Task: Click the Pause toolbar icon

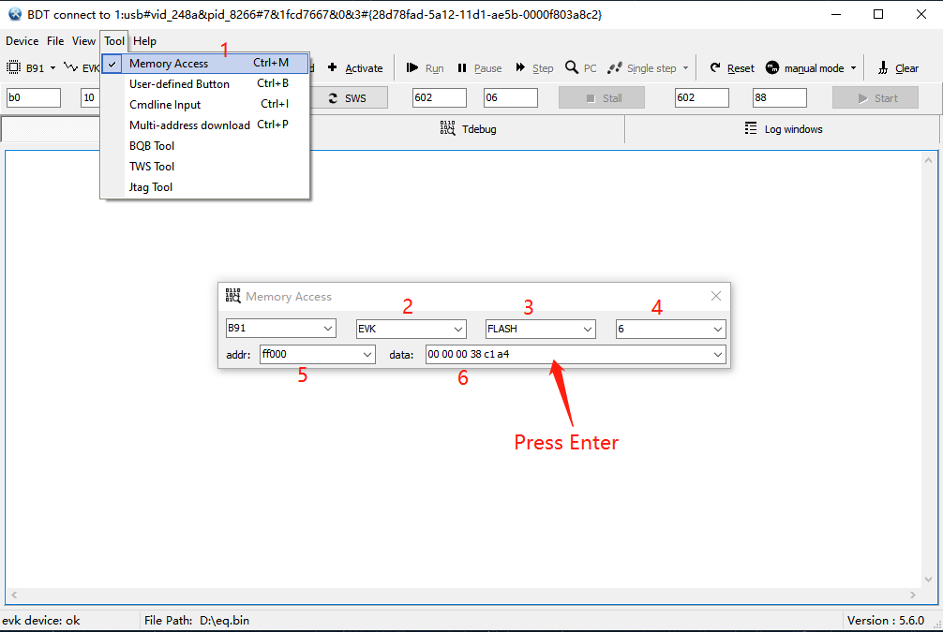Action: coord(462,68)
